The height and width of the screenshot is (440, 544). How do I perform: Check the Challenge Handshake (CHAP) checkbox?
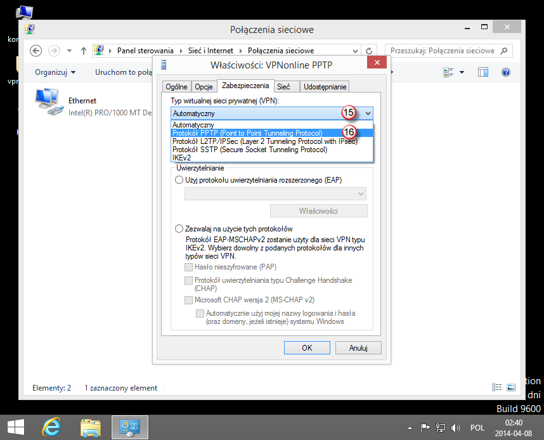point(188,280)
